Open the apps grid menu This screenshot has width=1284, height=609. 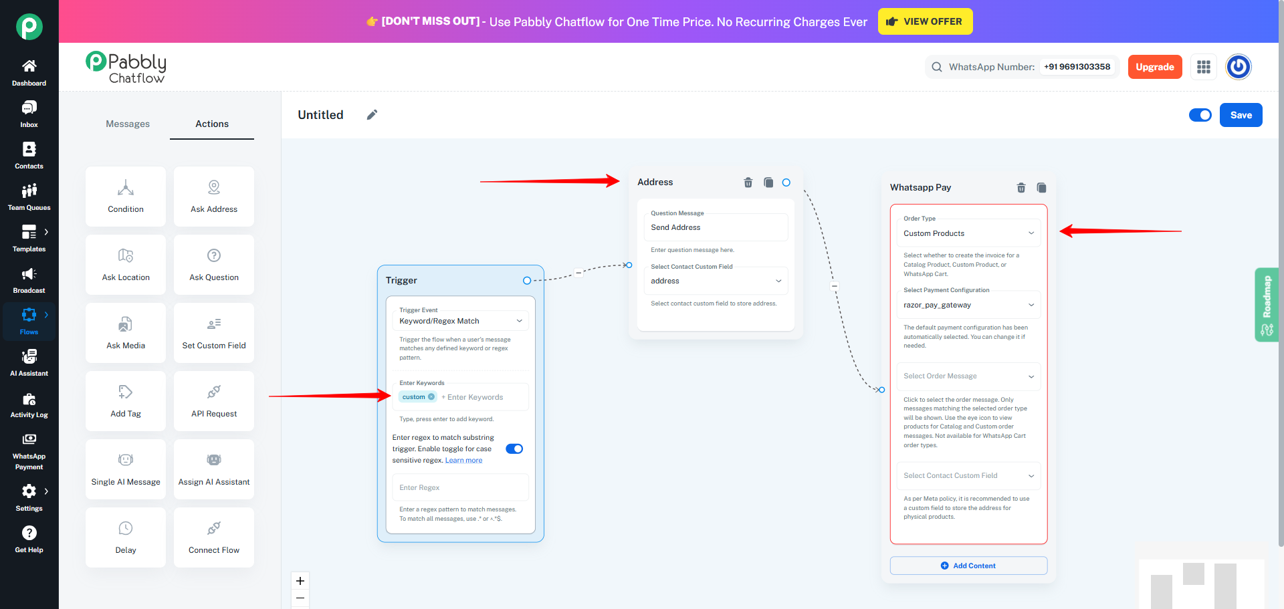[1204, 67]
